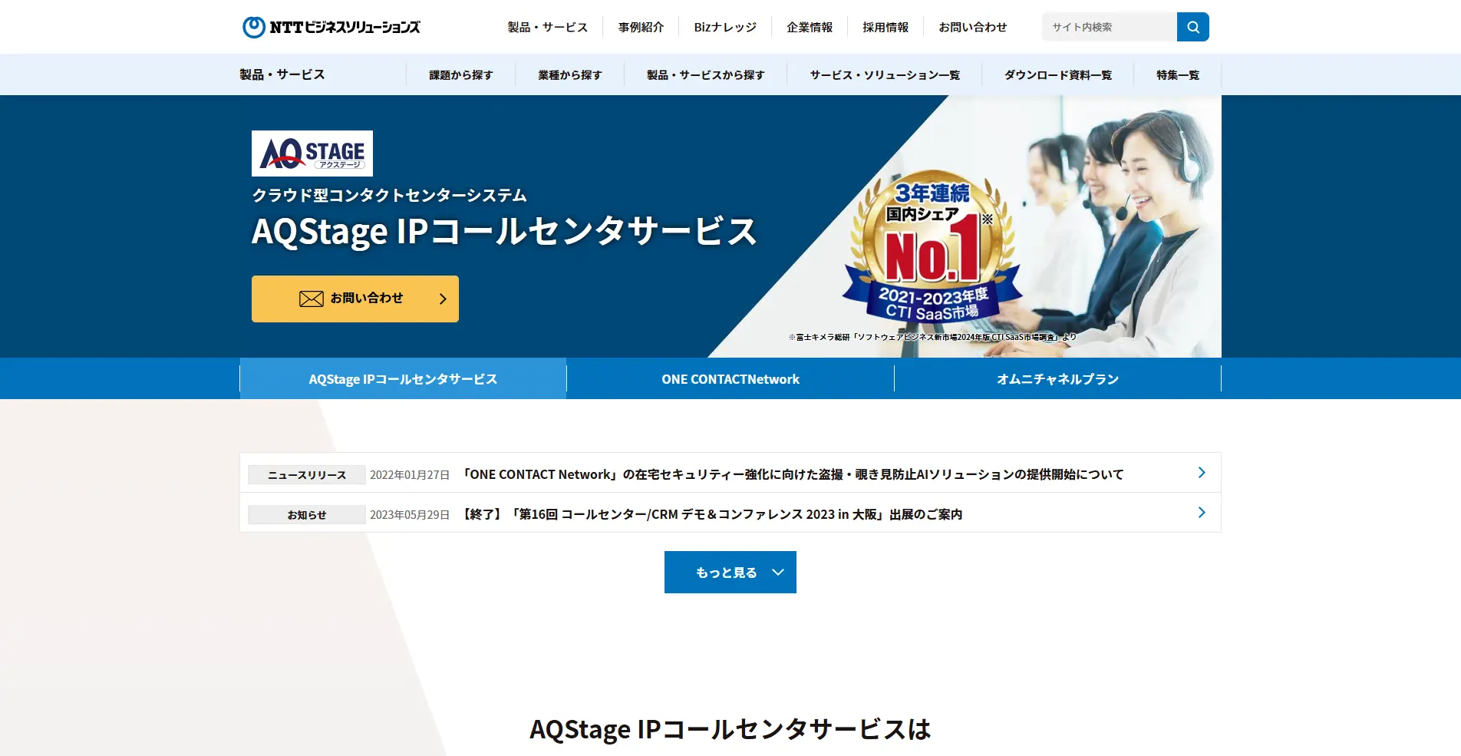
Task: Open Bizナレッジ in top navigation
Action: [x=725, y=27]
